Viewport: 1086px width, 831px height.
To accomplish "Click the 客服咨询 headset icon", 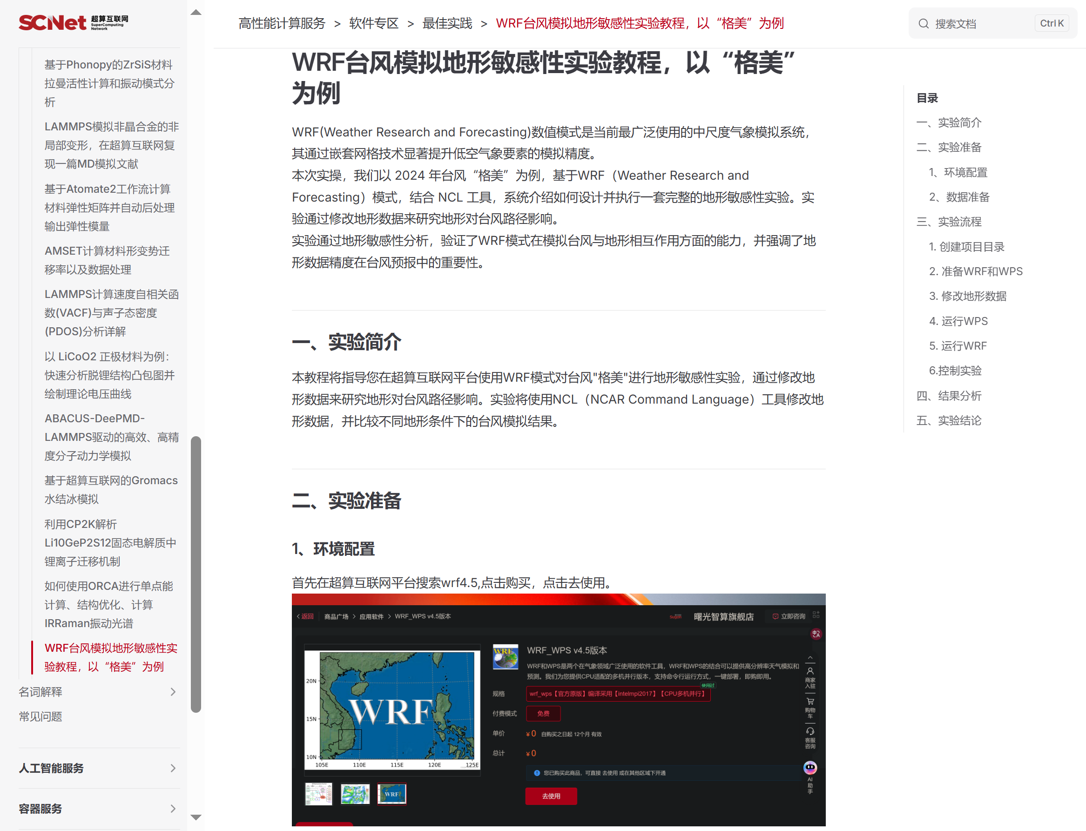I will (810, 731).
